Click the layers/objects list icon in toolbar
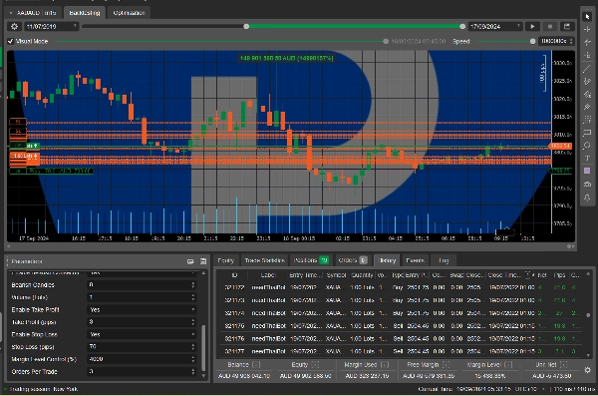The width and height of the screenshot is (598, 396). 587,185
